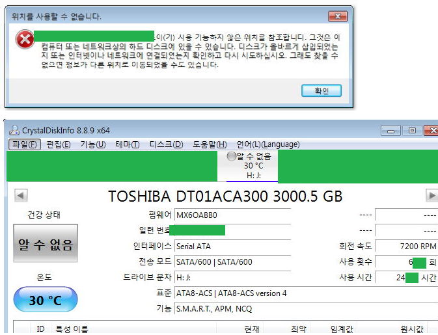Click the drive letter field H: J:
Viewport: 438px width, 335px height.
[233, 278]
